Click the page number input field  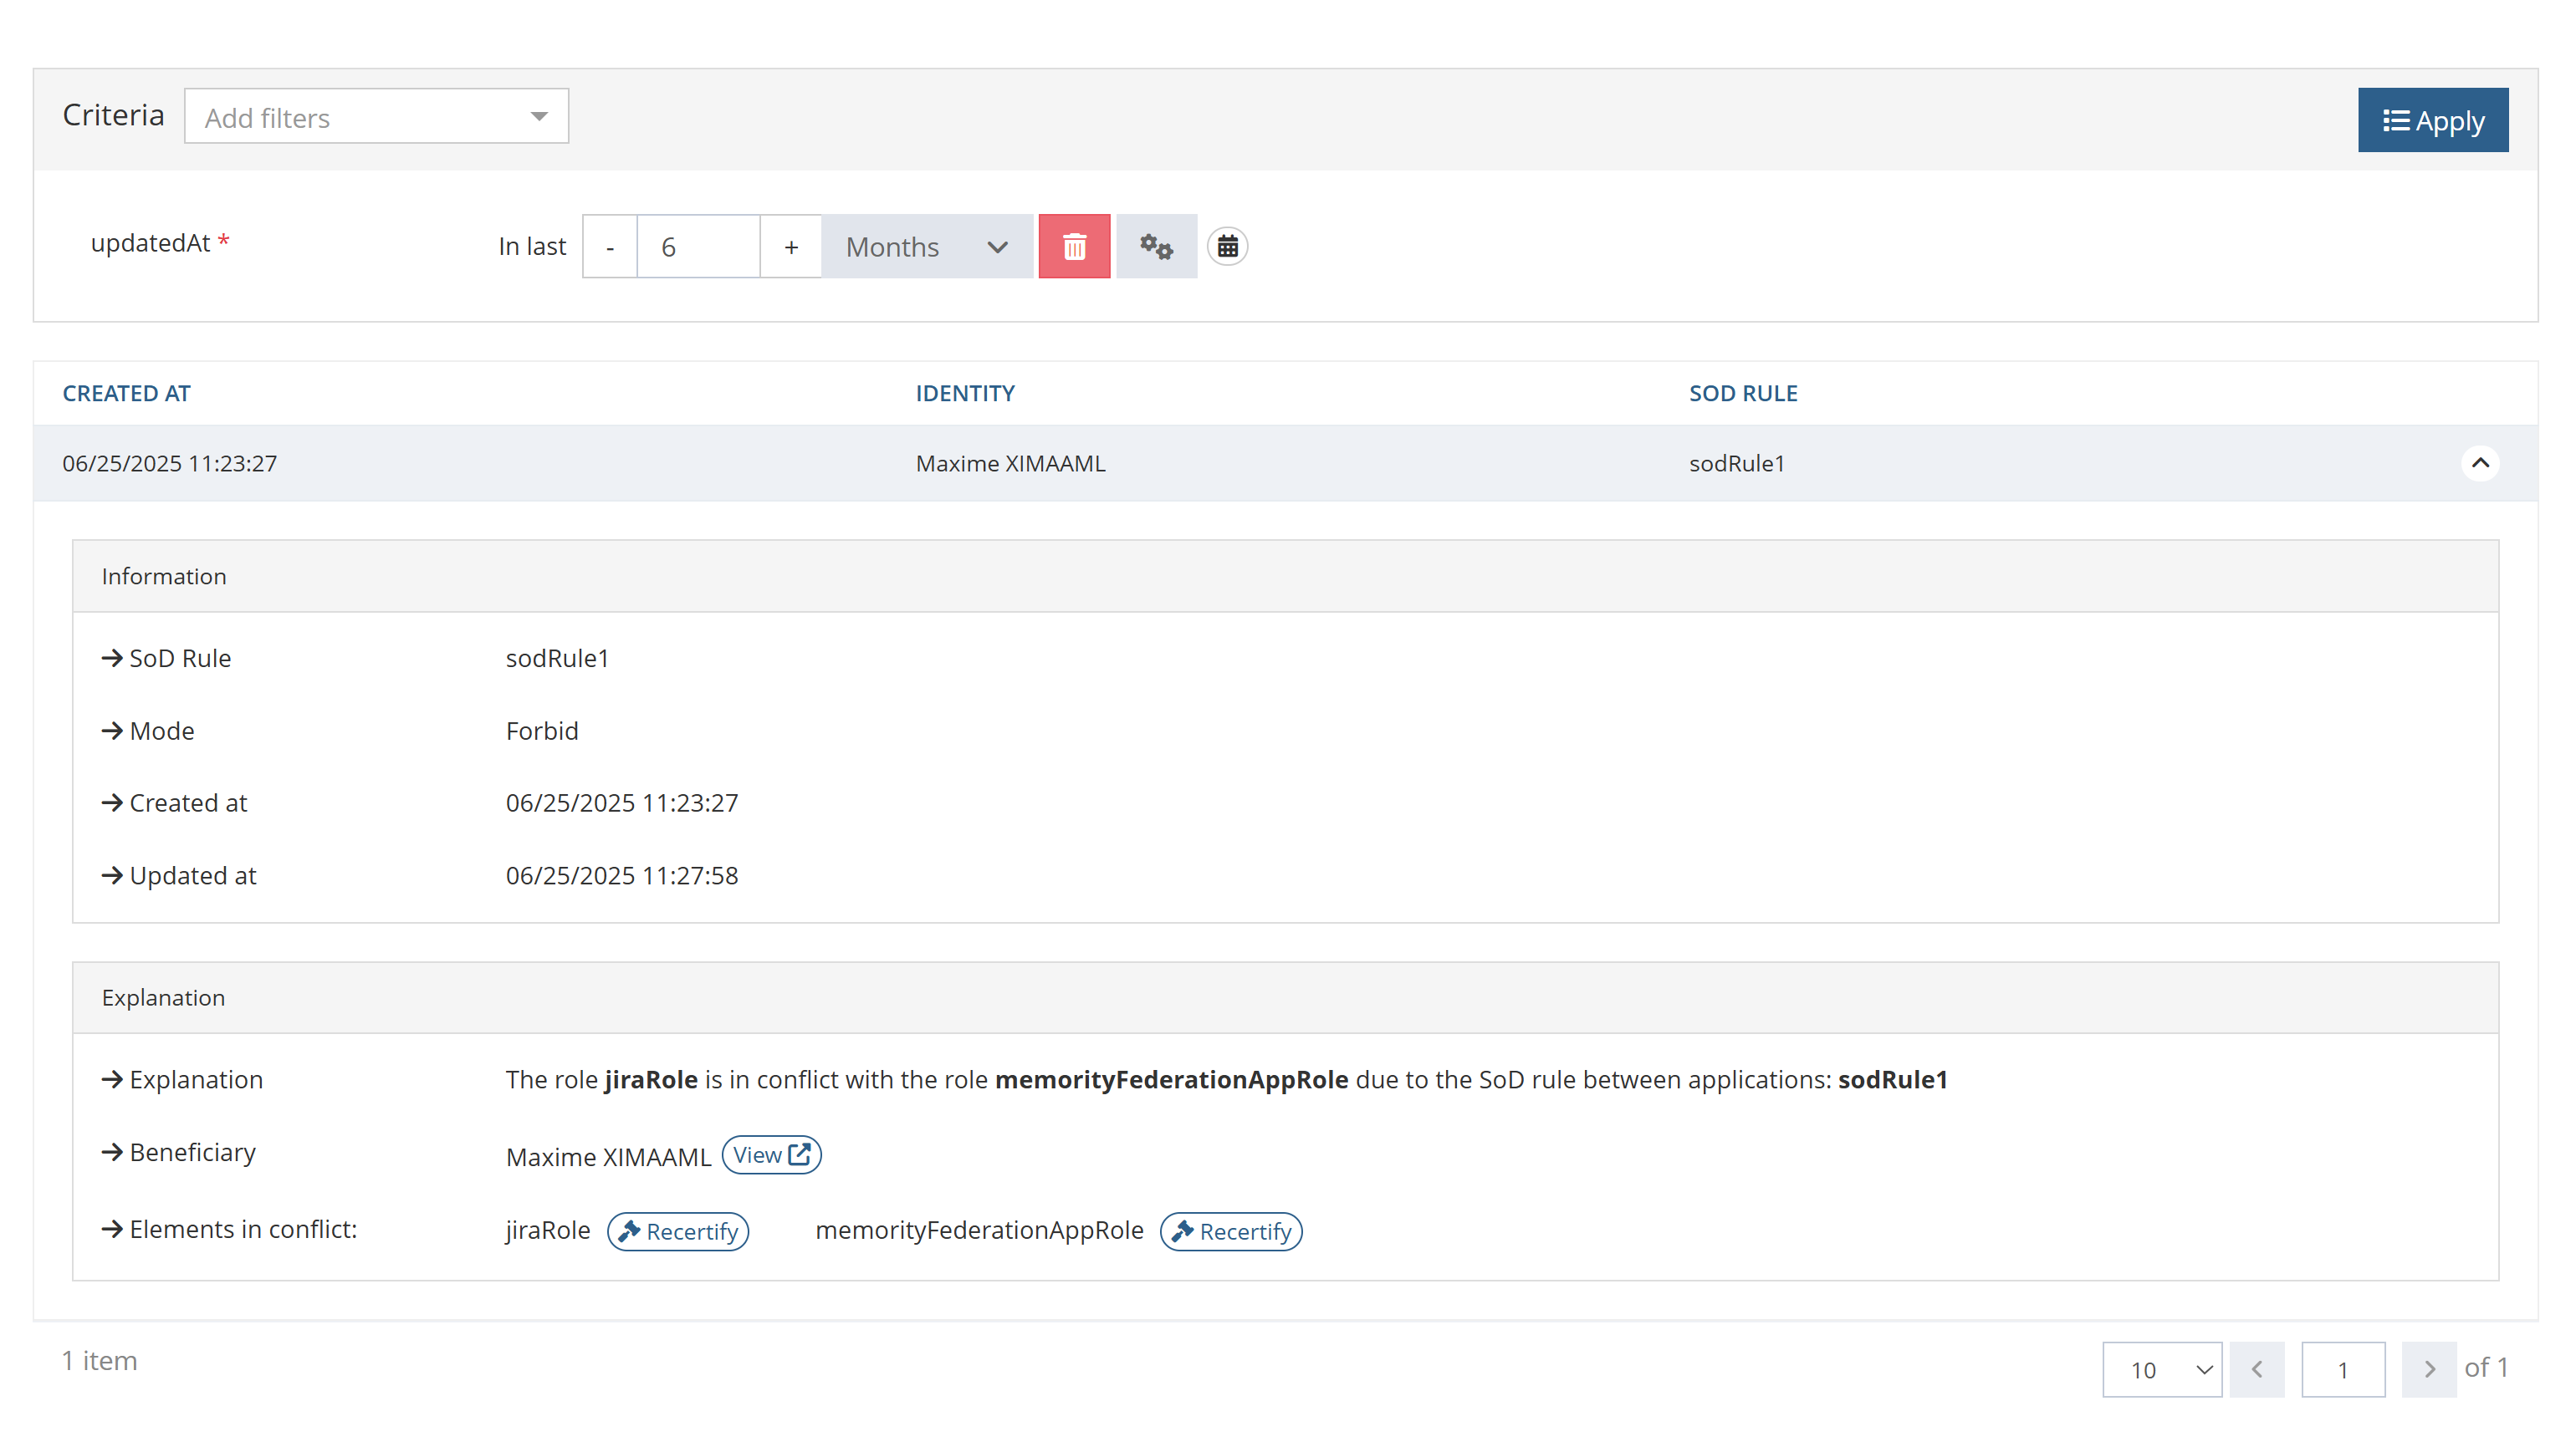(2343, 1369)
